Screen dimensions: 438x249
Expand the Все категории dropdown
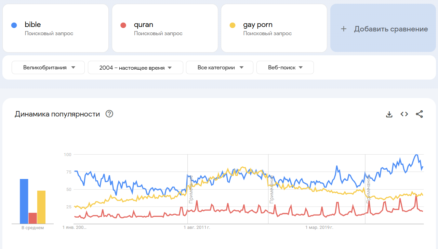click(220, 68)
